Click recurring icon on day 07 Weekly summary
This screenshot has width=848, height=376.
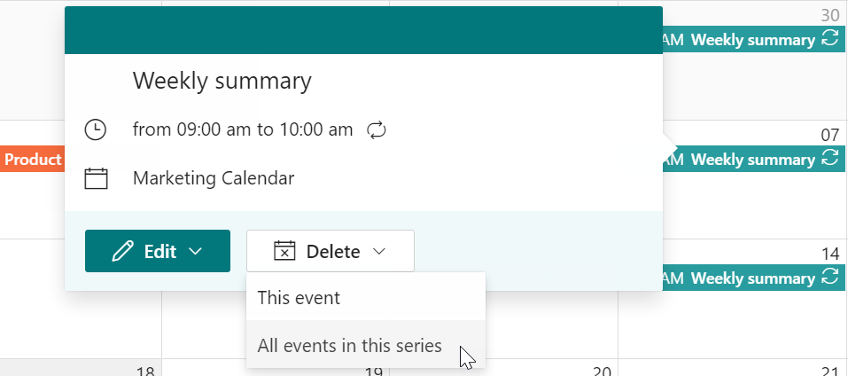(830, 159)
